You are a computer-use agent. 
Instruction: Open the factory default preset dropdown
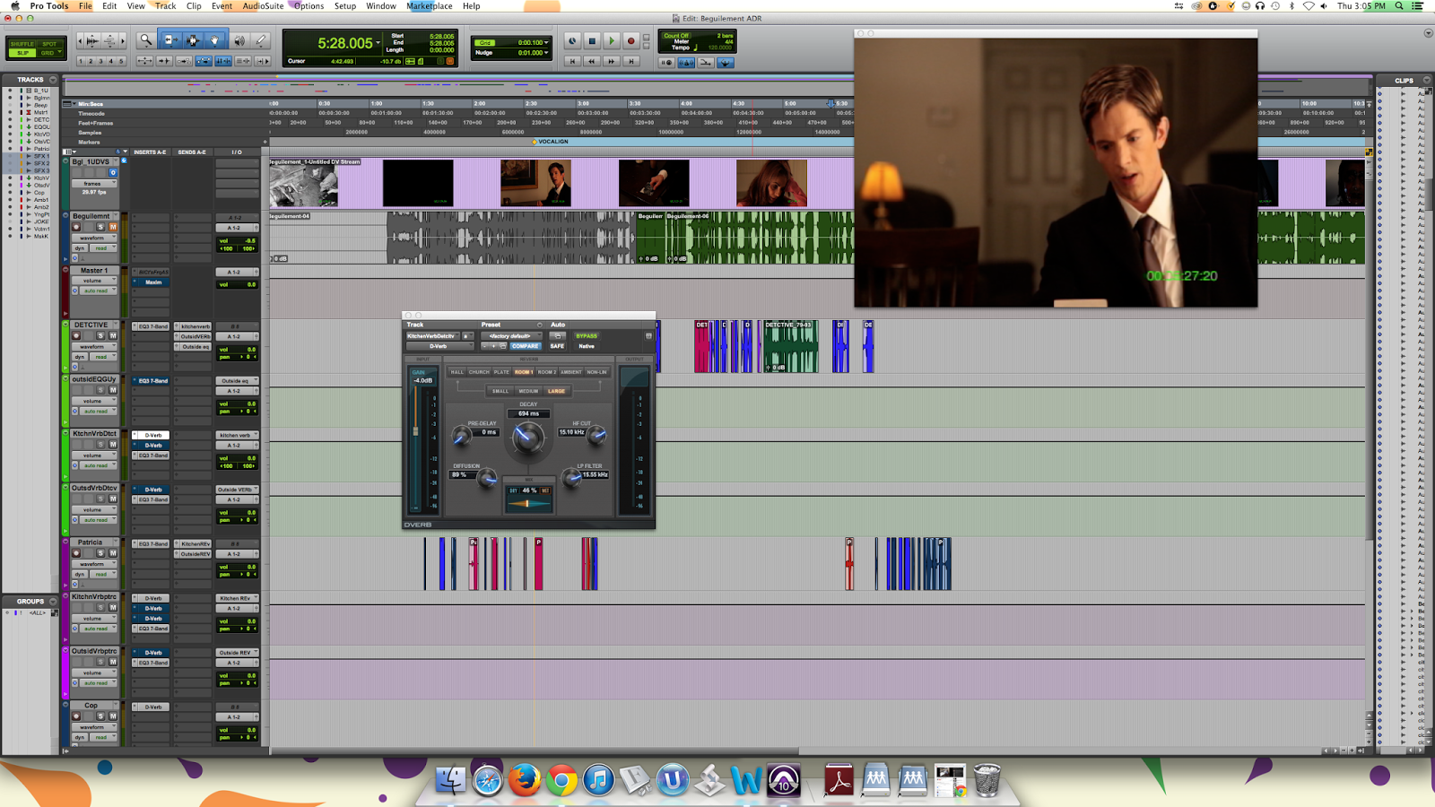click(x=509, y=336)
